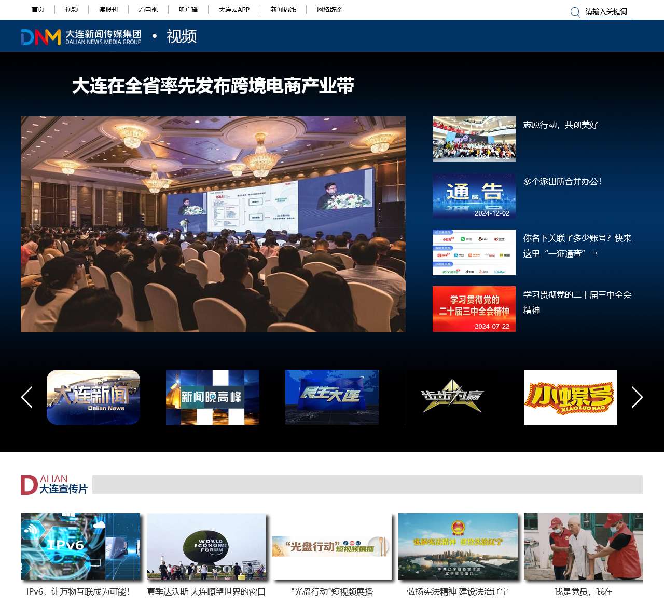Open 网络辟谣 navigation item
The width and height of the screenshot is (664, 606).
(x=329, y=9)
